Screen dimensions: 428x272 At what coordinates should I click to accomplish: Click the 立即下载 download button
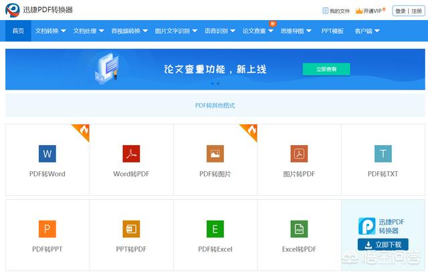(383, 245)
